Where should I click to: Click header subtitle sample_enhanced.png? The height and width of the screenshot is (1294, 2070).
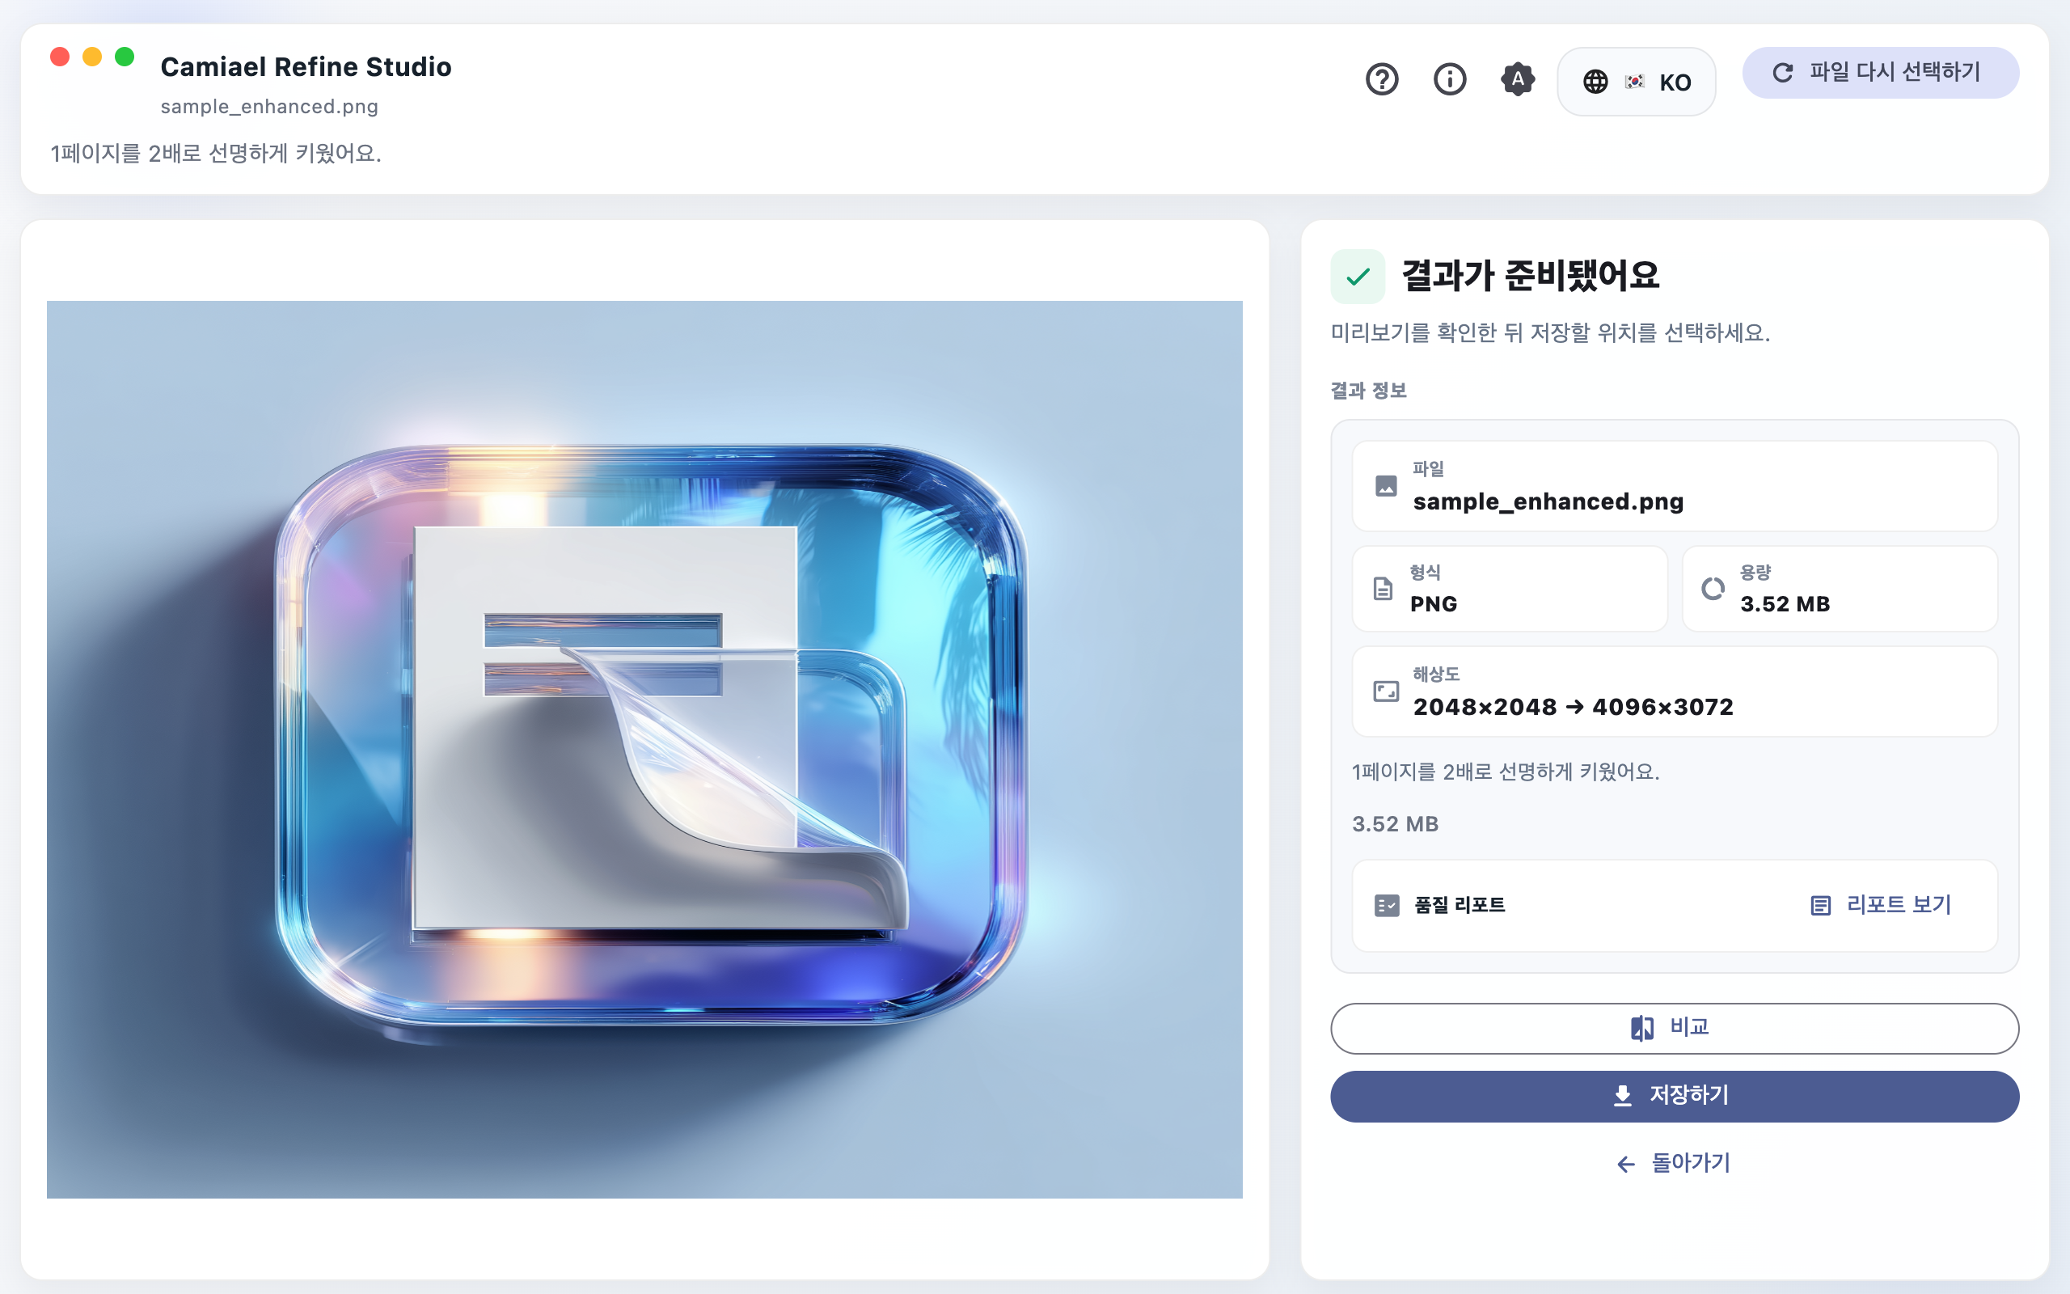[269, 107]
